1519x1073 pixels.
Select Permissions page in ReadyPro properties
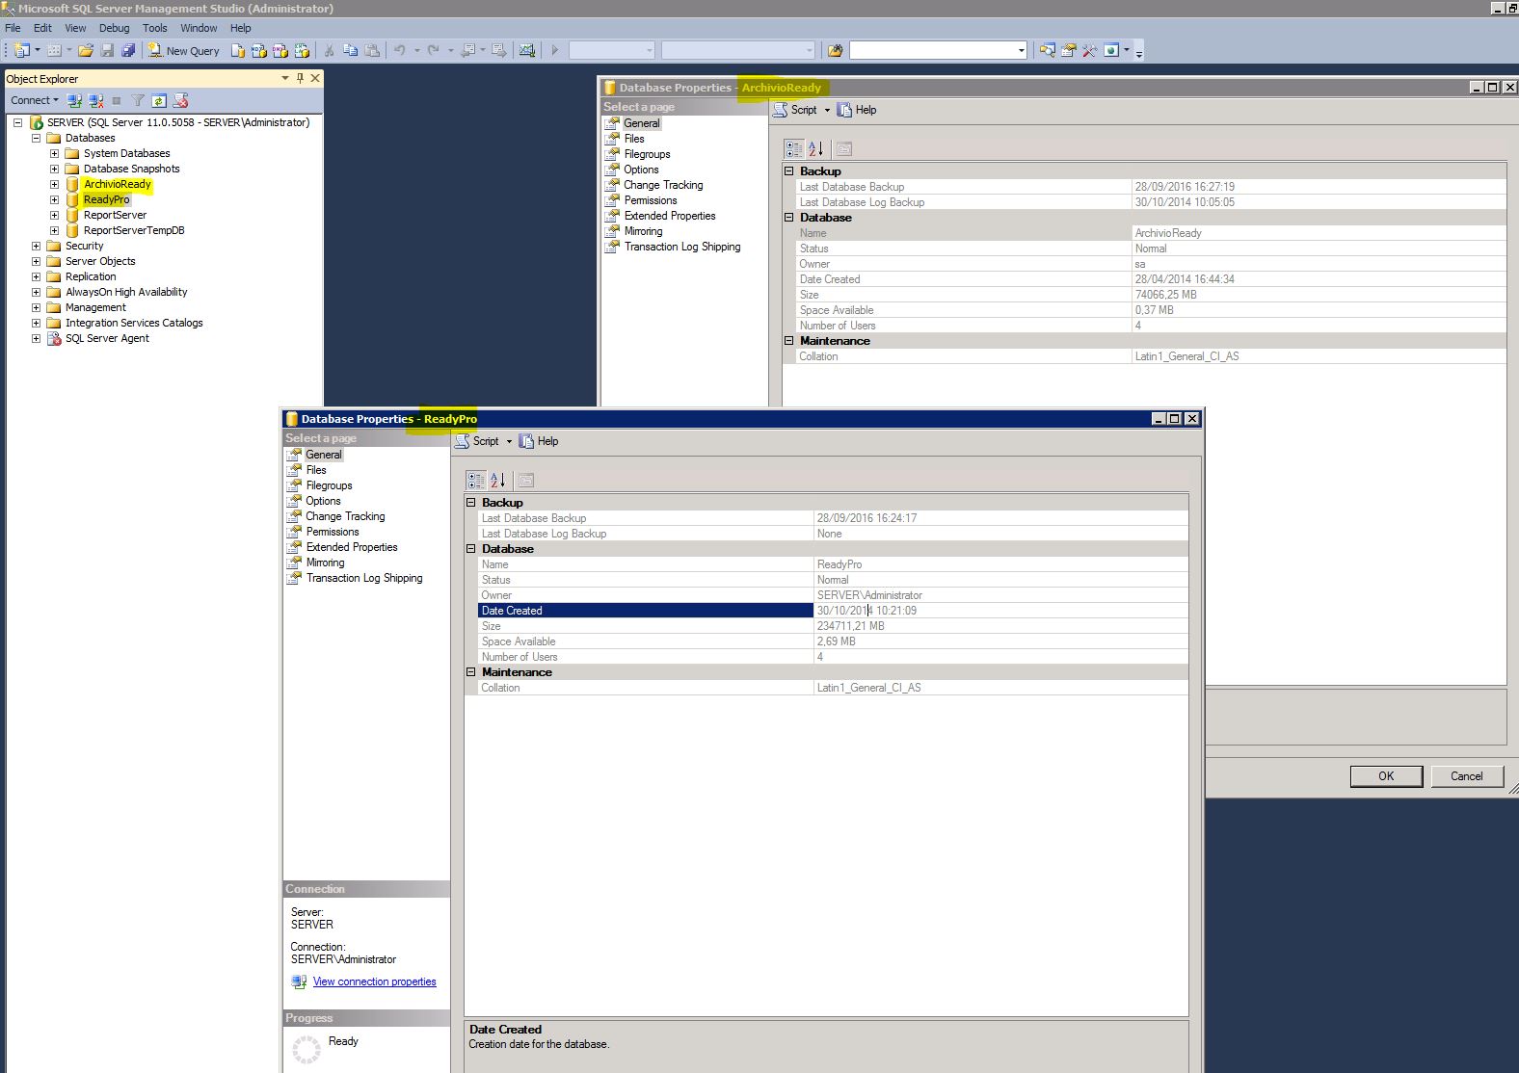click(333, 532)
